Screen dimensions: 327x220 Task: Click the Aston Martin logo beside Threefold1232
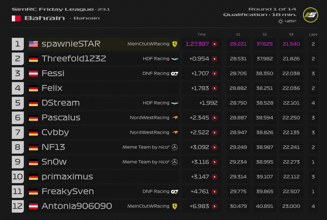[175, 59]
